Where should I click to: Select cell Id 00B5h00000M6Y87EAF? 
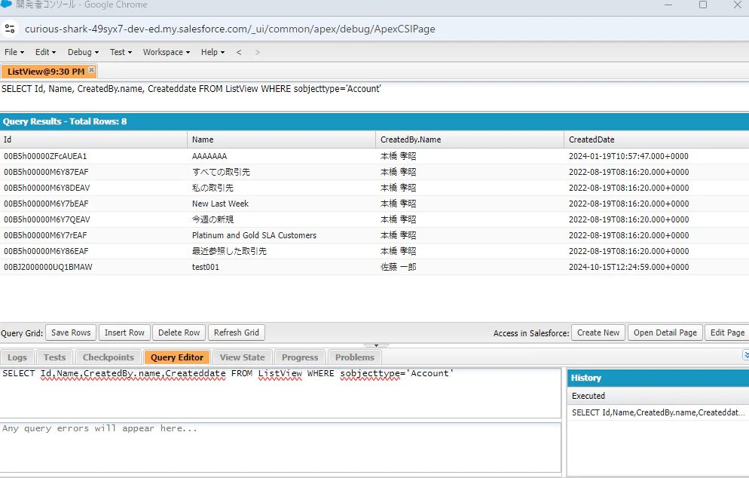[93, 172]
